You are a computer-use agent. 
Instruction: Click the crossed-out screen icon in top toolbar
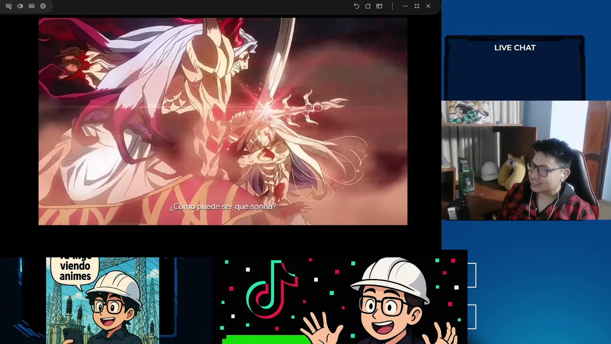click(9, 6)
